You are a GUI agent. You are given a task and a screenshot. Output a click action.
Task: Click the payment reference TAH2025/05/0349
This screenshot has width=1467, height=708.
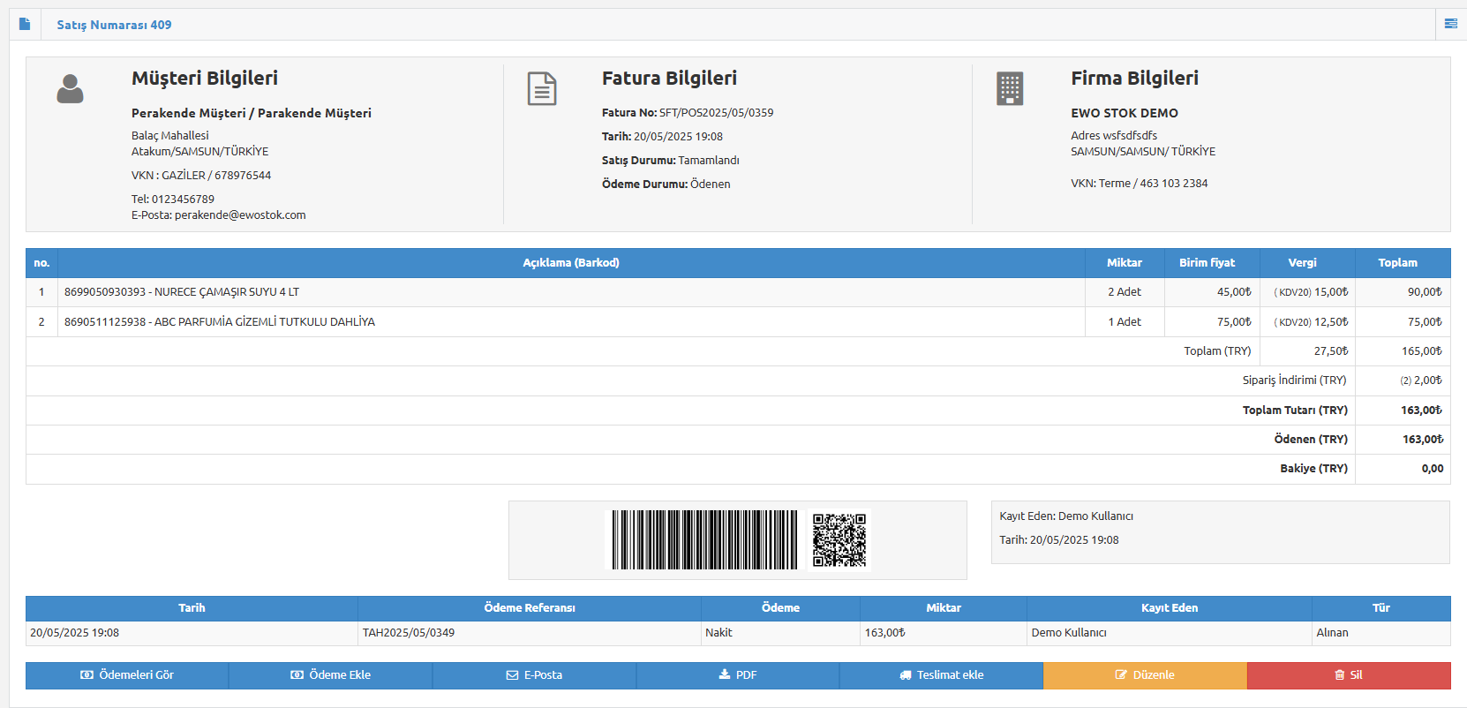click(x=409, y=633)
